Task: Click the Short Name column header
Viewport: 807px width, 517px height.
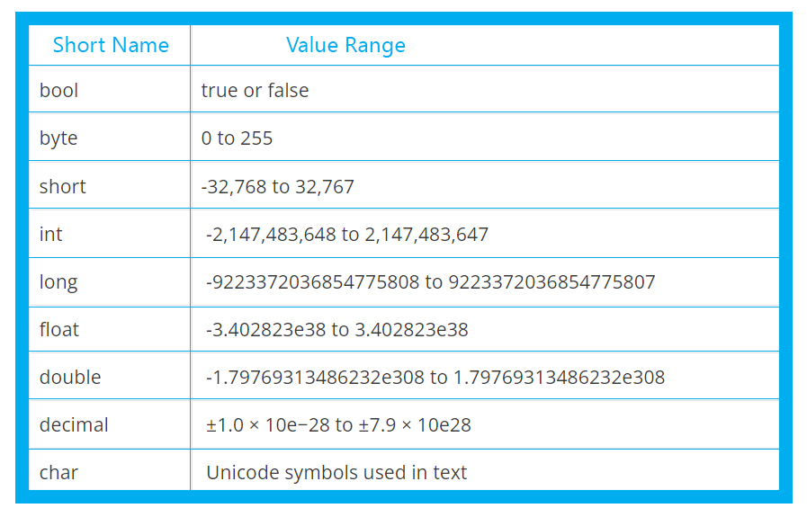Action: 111,45
